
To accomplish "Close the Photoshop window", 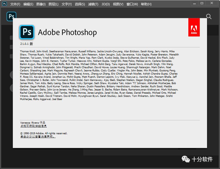I will (x=212, y=3).
